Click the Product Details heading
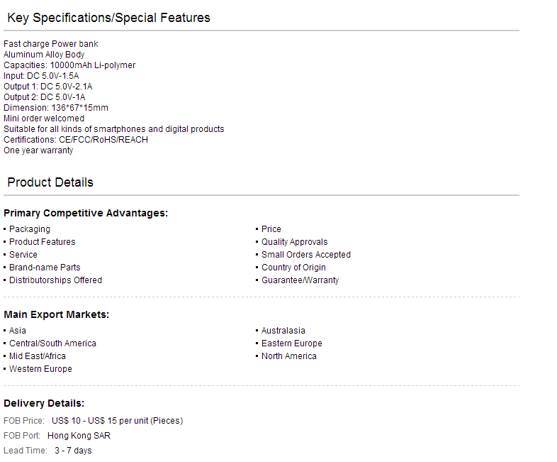The width and height of the screenshot is (557, 462). pyautogui.click(x=50, y=182)
